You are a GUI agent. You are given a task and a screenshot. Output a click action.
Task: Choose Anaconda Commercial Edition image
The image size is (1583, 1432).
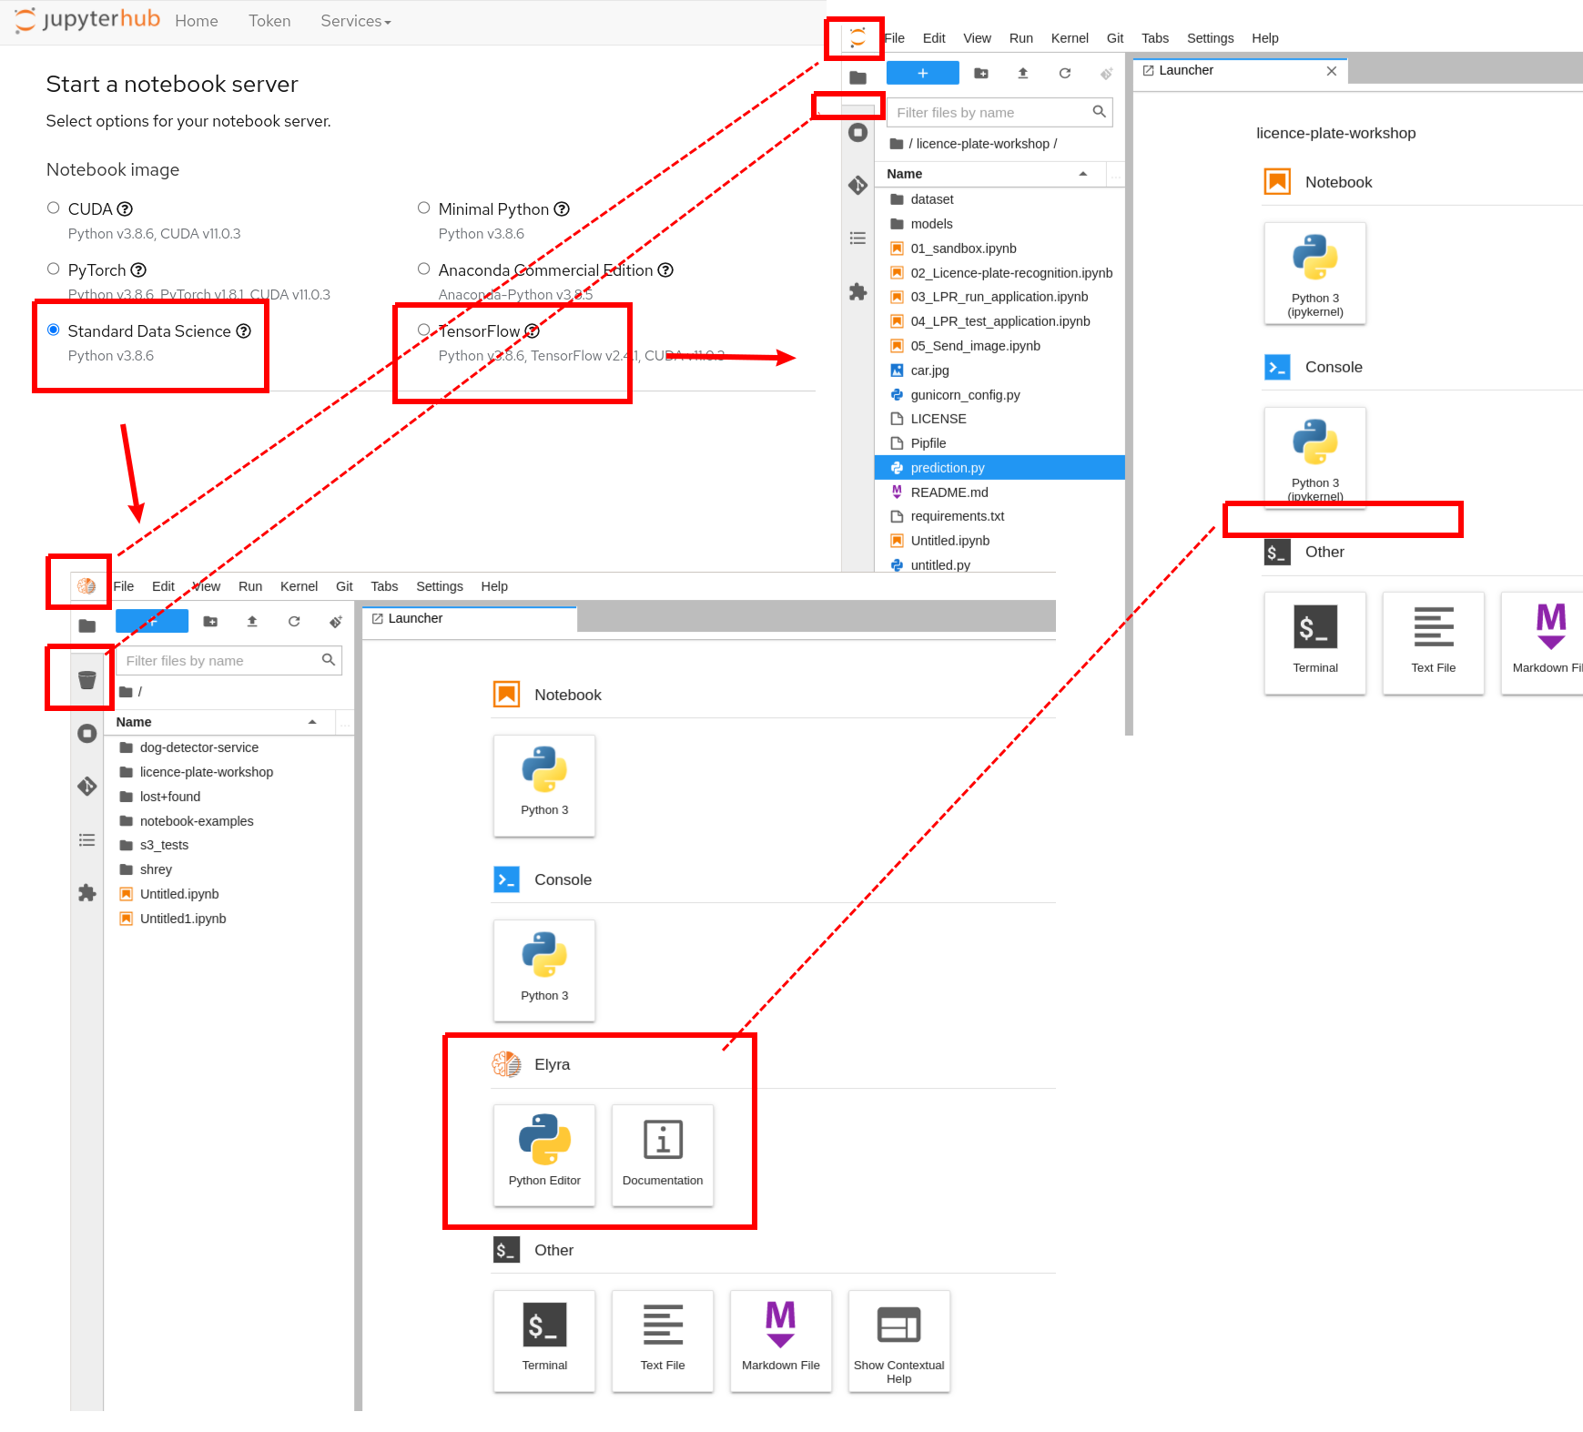click(x=424, y=269)
